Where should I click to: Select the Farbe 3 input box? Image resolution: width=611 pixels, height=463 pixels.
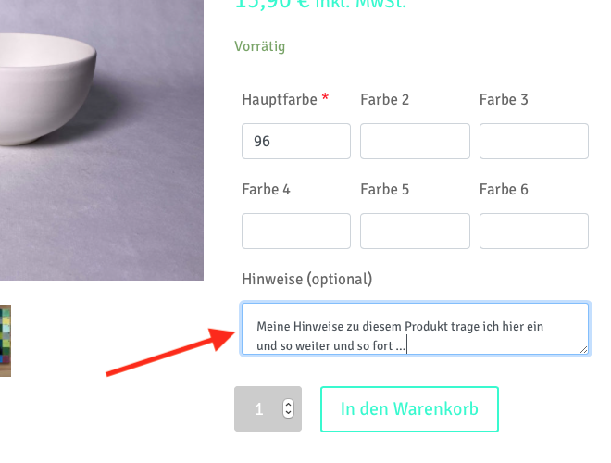(x=534, y=141)
